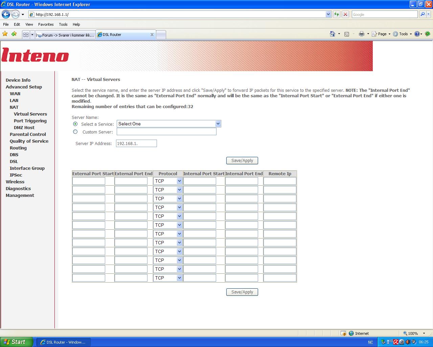Click the volume speaker tray icon
Viewport: 433px width, 347px height.
408,342
